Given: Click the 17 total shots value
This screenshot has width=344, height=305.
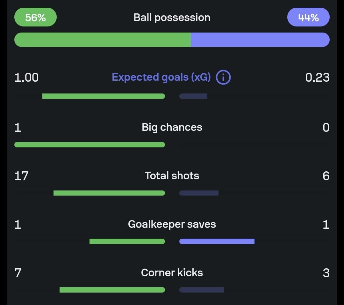Looking at the screenshot, I should coord(21,176).
